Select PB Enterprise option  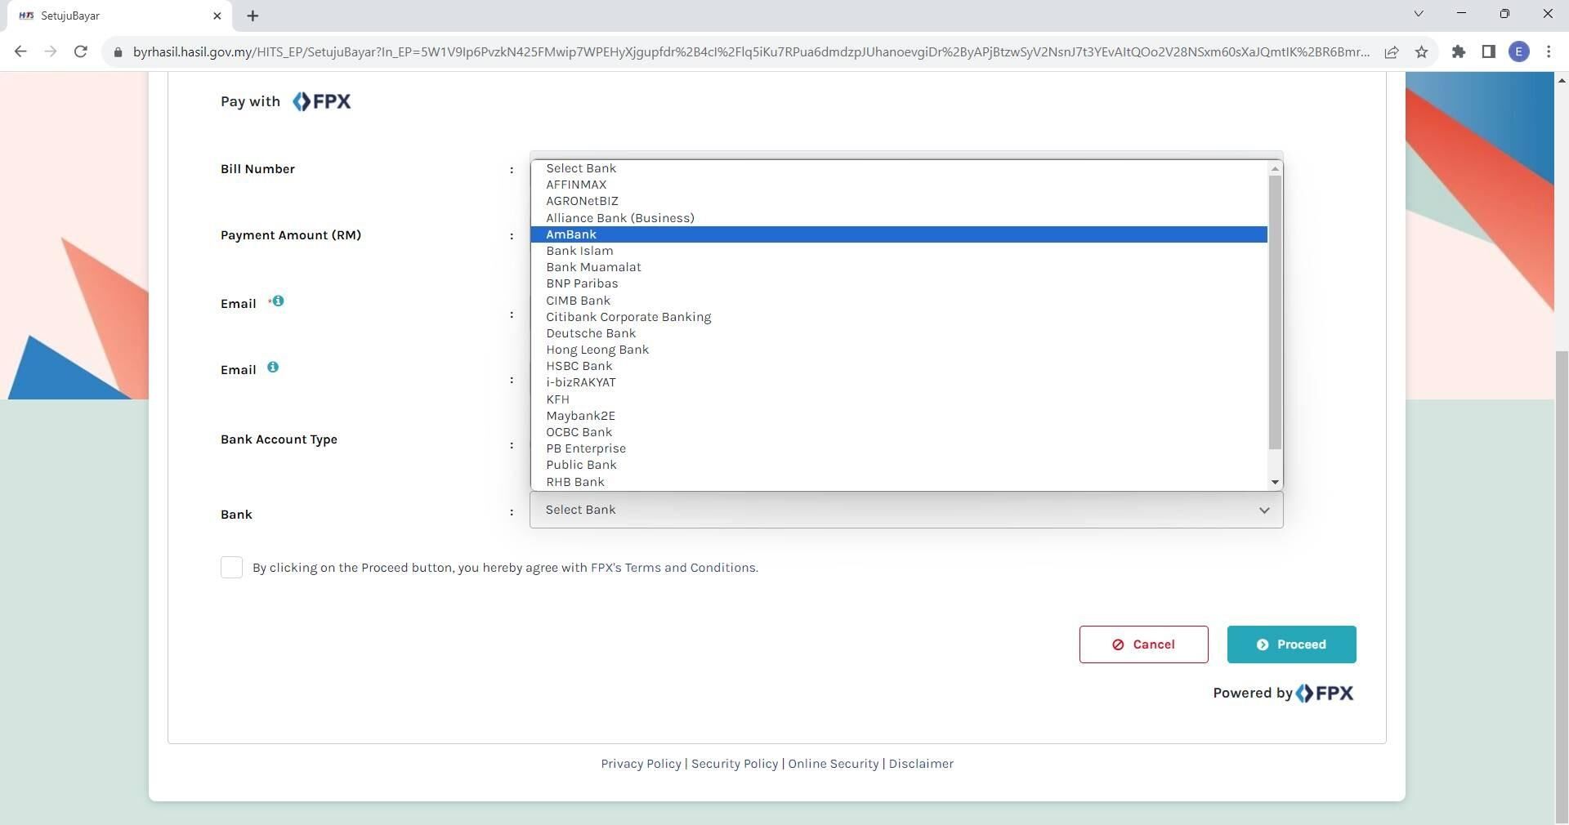[899, 448]
